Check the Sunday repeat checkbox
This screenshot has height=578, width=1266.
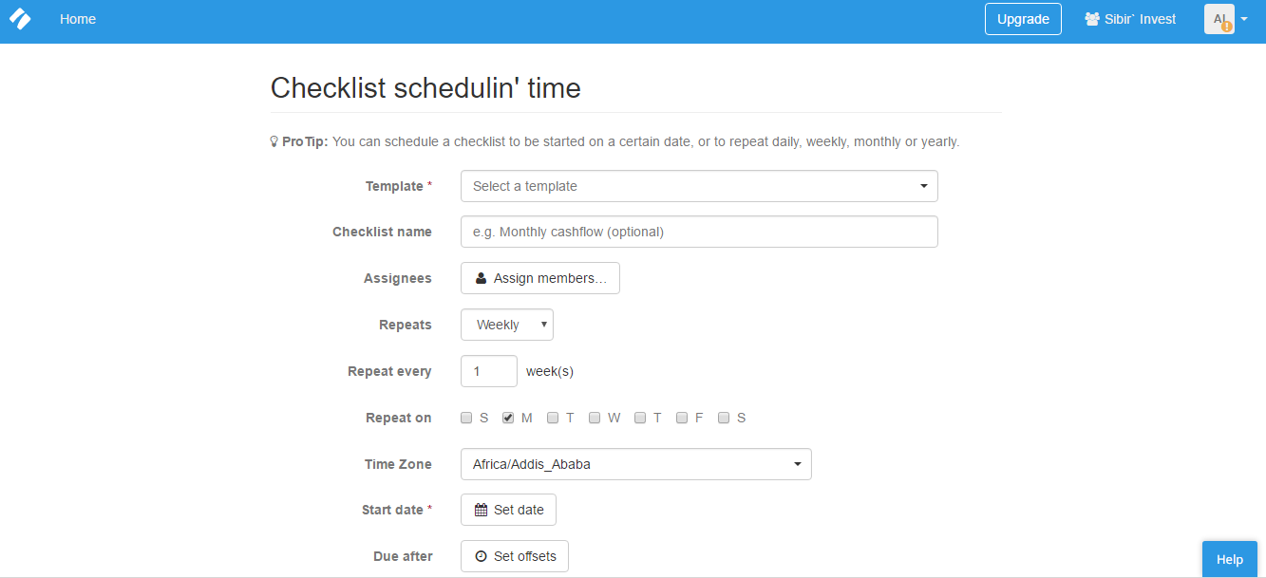point(466,418)
